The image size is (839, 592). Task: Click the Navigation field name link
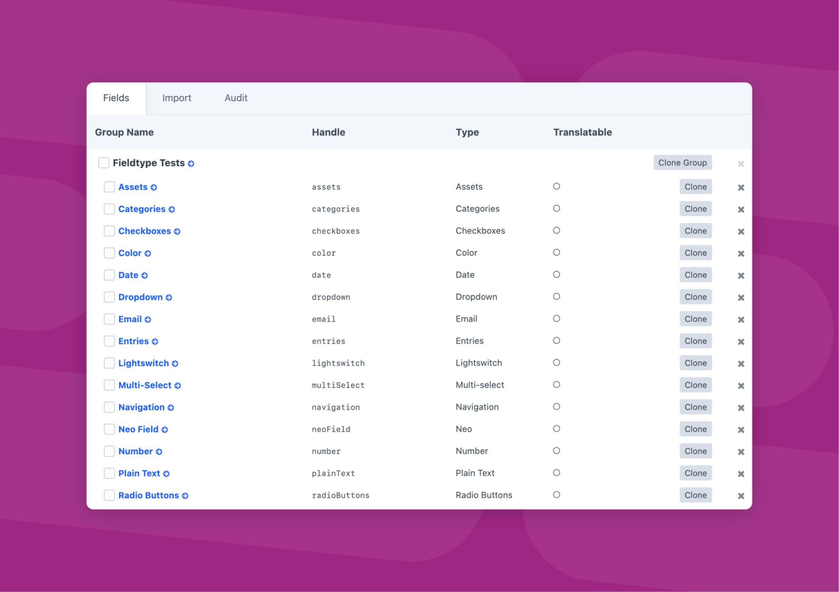pos(141,407)
